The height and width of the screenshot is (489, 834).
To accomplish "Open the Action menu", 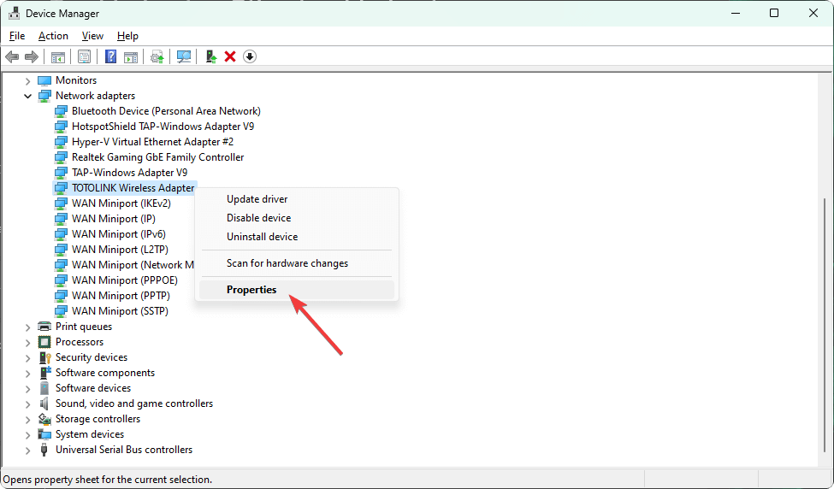I will point(53,36).
